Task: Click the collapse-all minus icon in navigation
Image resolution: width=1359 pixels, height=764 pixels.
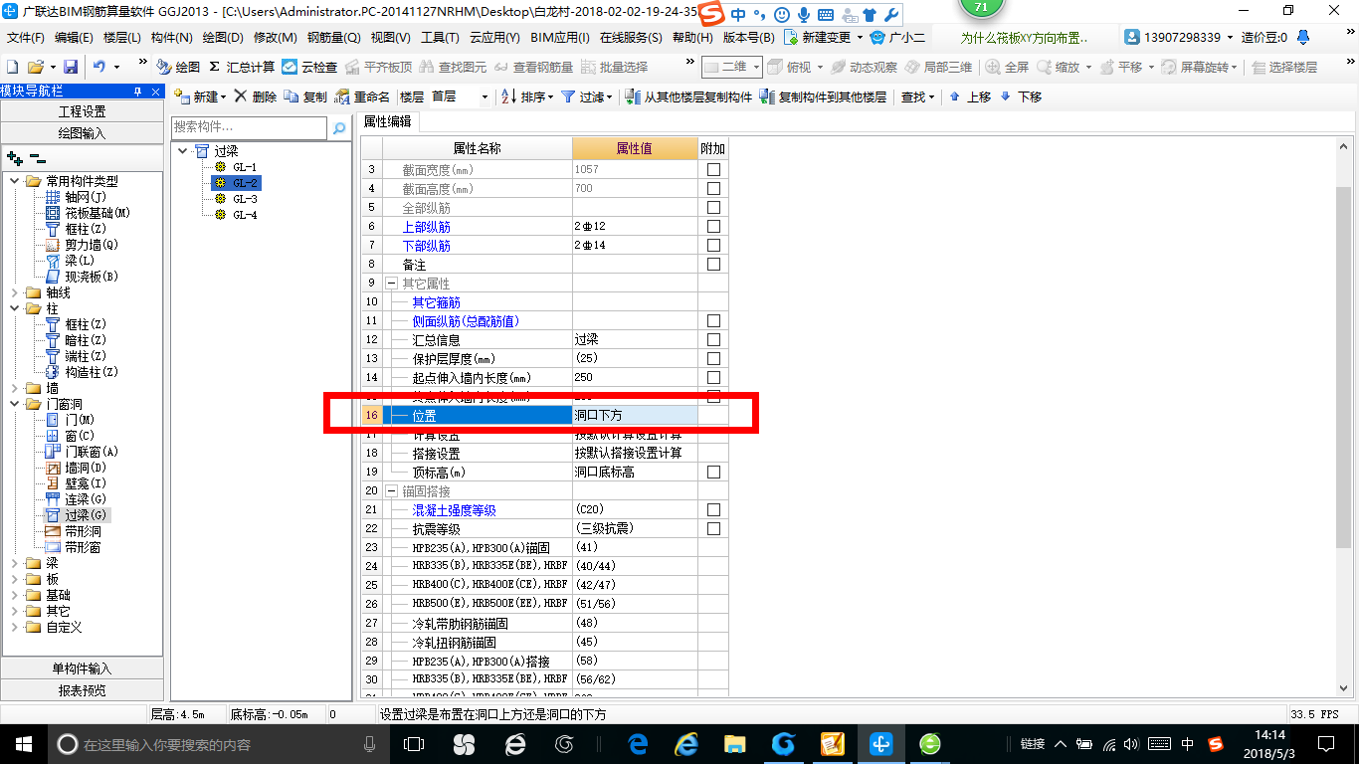Action: pos(37,158)
